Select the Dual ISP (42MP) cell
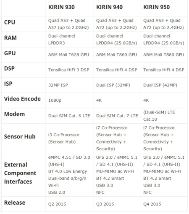This screenshot has height=214, width=189. point(160,85)
